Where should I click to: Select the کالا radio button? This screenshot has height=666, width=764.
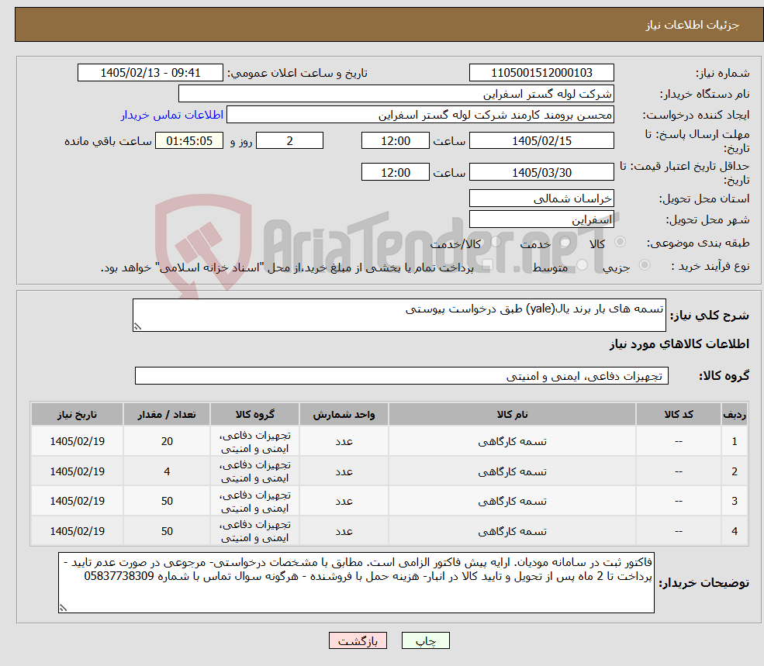[621, 242]
